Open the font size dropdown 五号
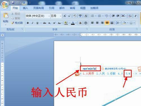Viewport: 141px width, 106px height. click(x=56, y=16)
